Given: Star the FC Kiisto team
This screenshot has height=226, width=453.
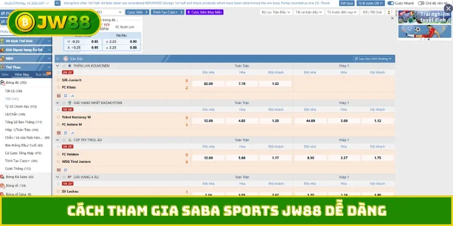Looking at the screenshot, I should pos(58,87).
